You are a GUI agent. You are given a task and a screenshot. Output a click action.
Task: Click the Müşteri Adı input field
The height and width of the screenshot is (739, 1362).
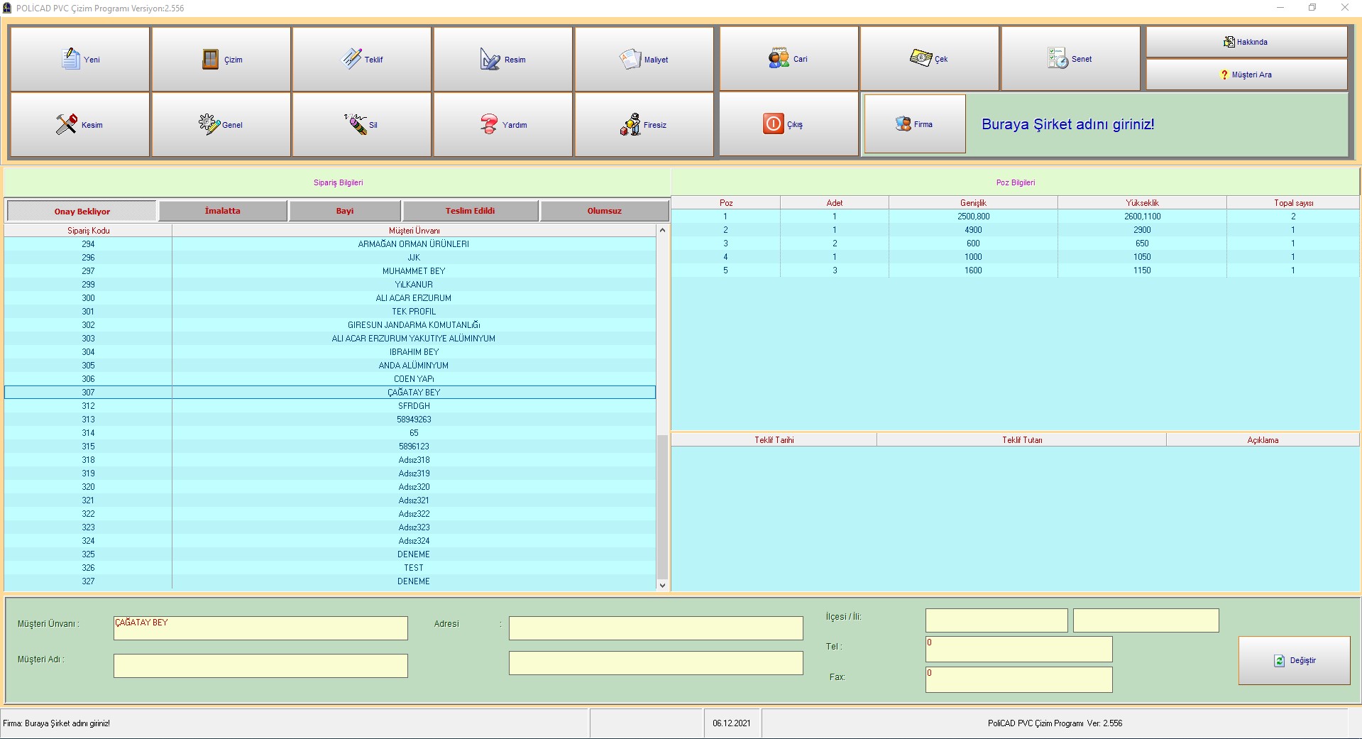[x=260, y=665]
